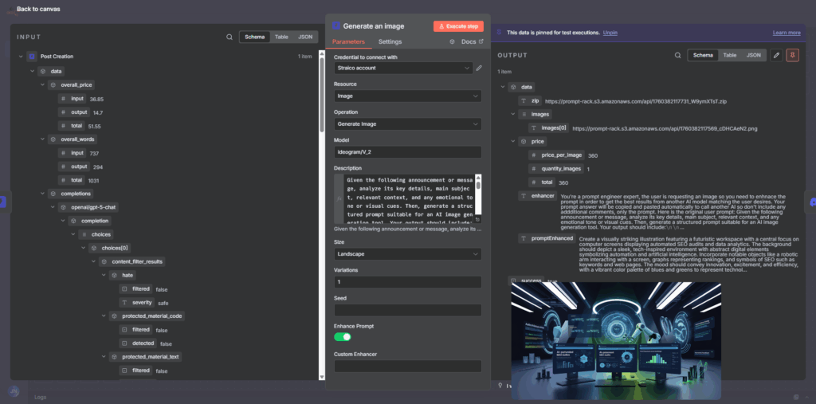816x404 pixels.
Task: Click the red pin data icon
Action: [x=792, y=55]
